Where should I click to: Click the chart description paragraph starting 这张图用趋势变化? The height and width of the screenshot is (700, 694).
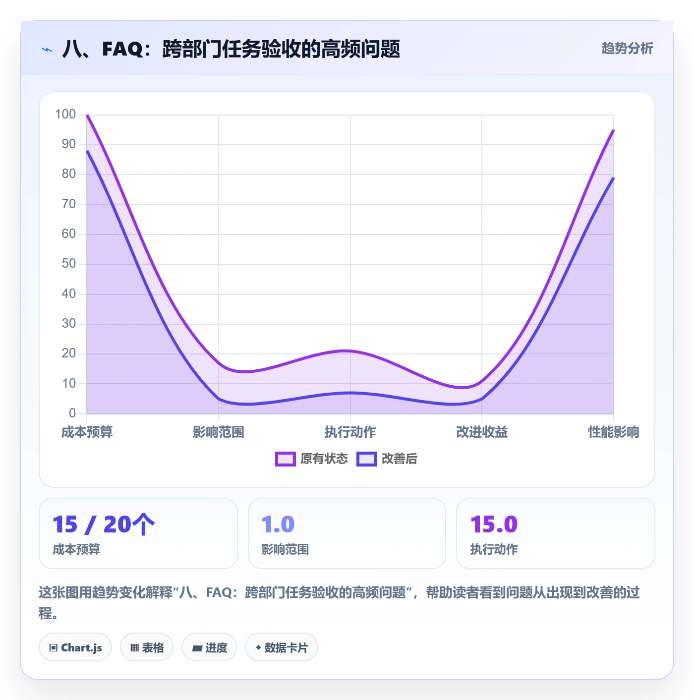pyautogui.click(x=340, y=602)
